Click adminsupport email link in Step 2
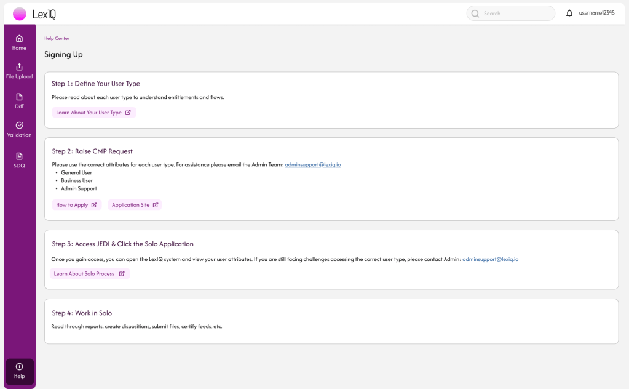The width and height of the screenshot is (629, 389). [312, 165]
